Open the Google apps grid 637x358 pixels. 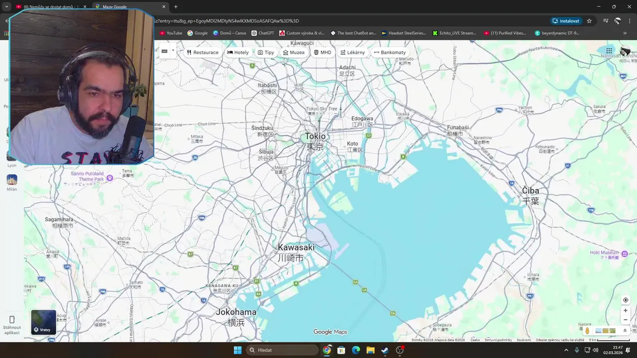(609, 50)
